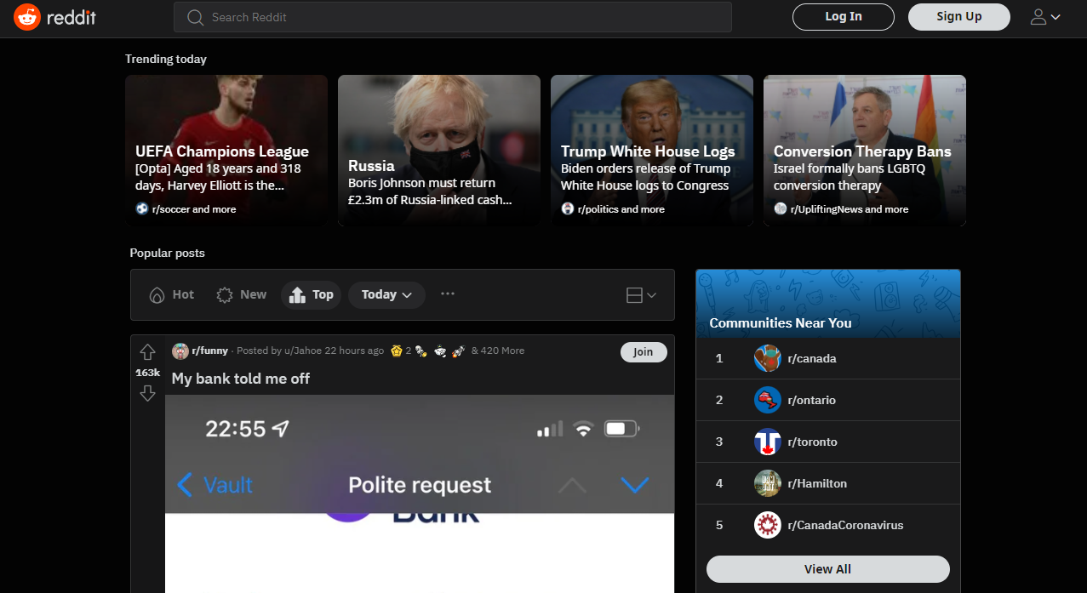Viewport: 1087px width, 593px height.
Task: Click the r/politics community icon
Action: point(568,208)
